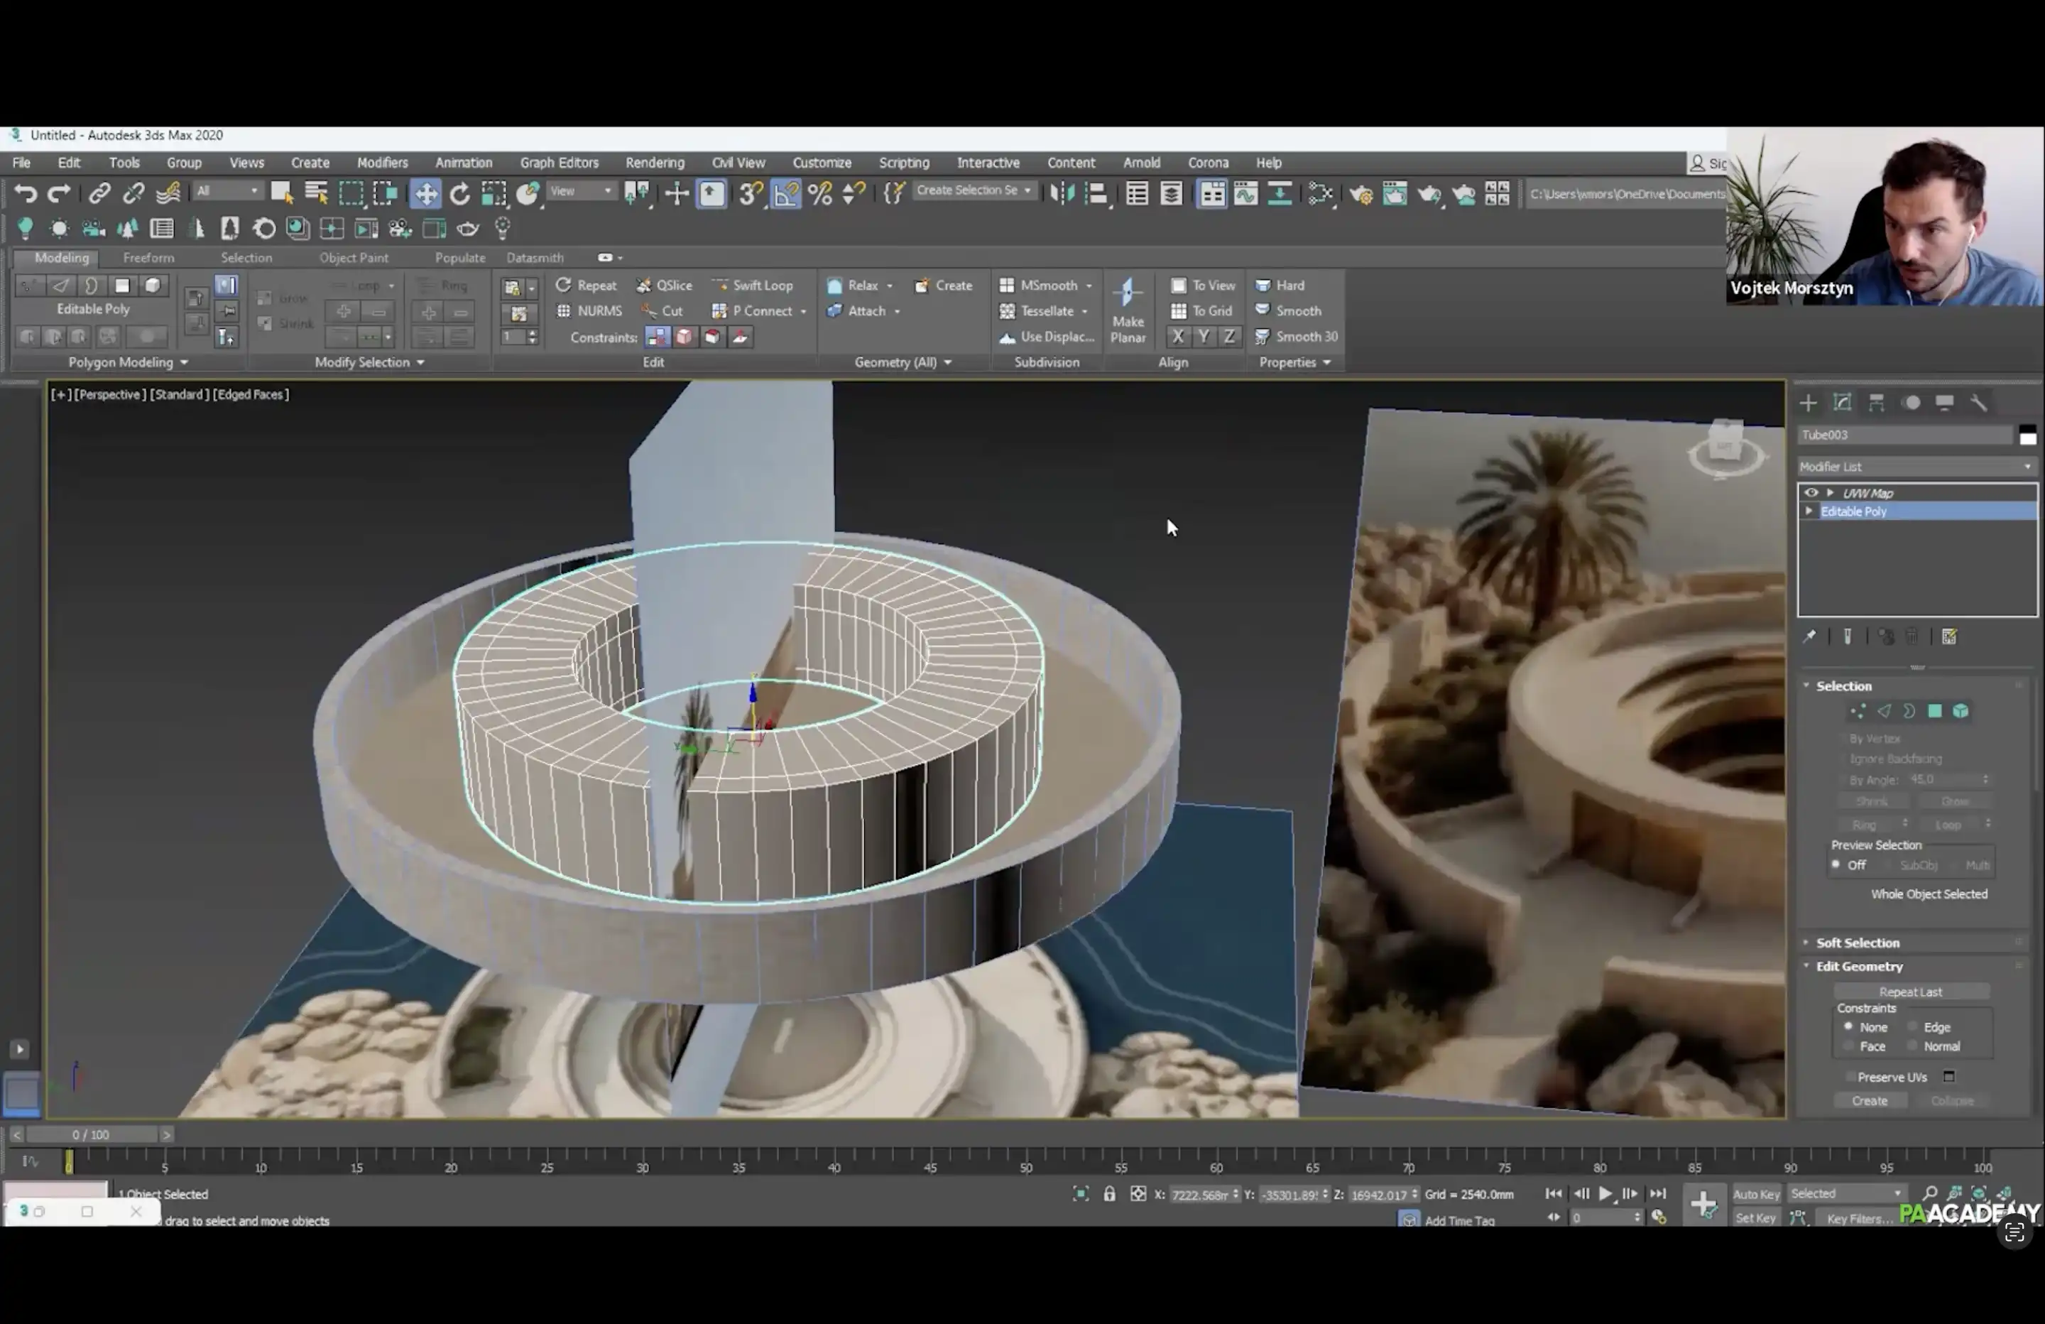Open the Rendering menu
Image resolution: width=2045 pixels, height=1324 pixels.
pyautogui.click(x=654, y=163)
